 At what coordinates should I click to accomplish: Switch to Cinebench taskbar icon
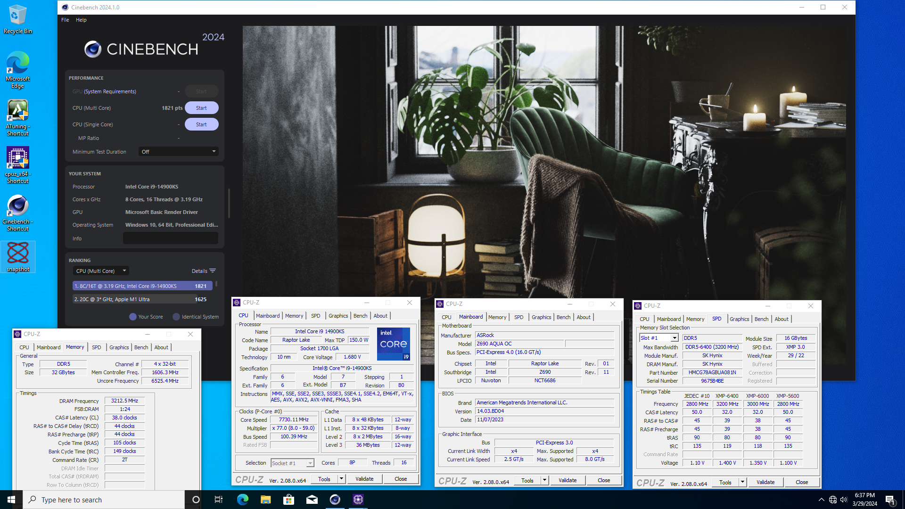click(x=335, y=500)
